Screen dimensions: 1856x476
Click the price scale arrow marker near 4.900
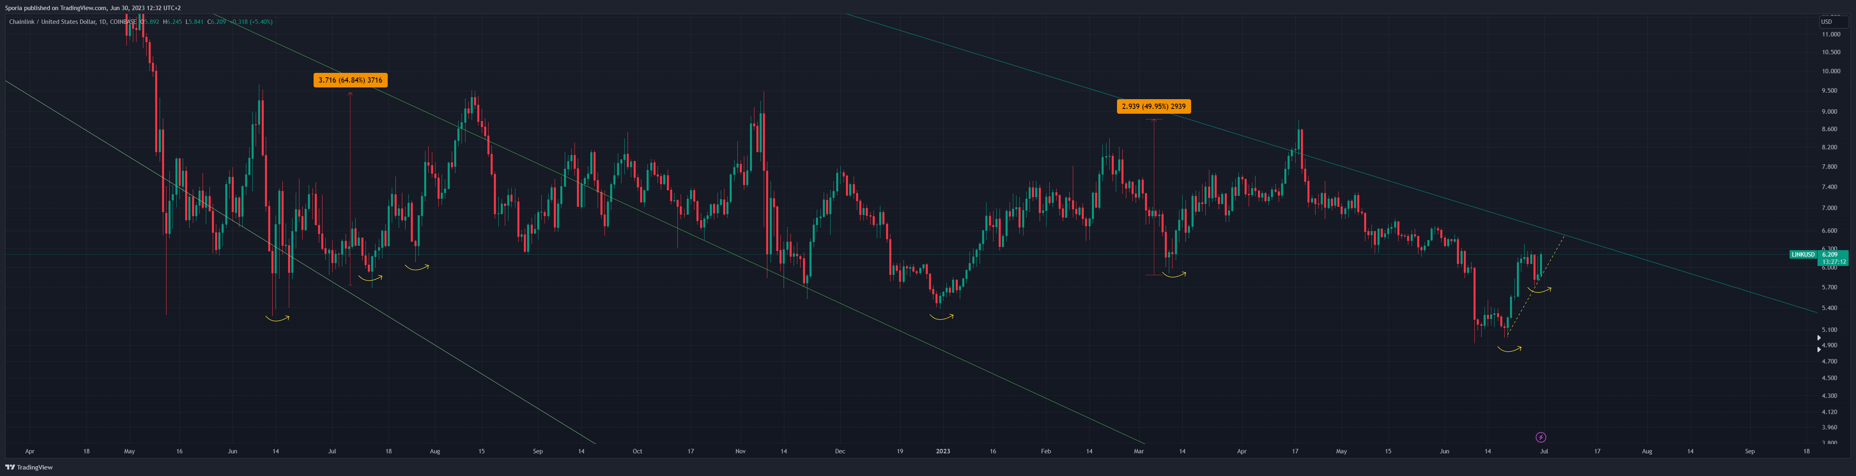1819,349
